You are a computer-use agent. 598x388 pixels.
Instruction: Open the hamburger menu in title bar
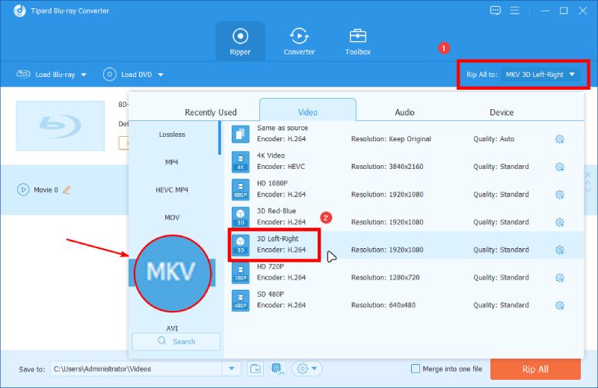515,10
